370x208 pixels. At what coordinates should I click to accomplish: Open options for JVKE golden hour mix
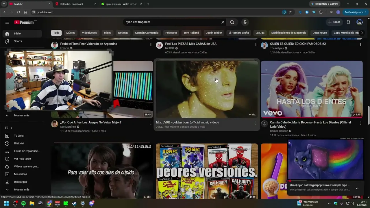tap(256, 123)
